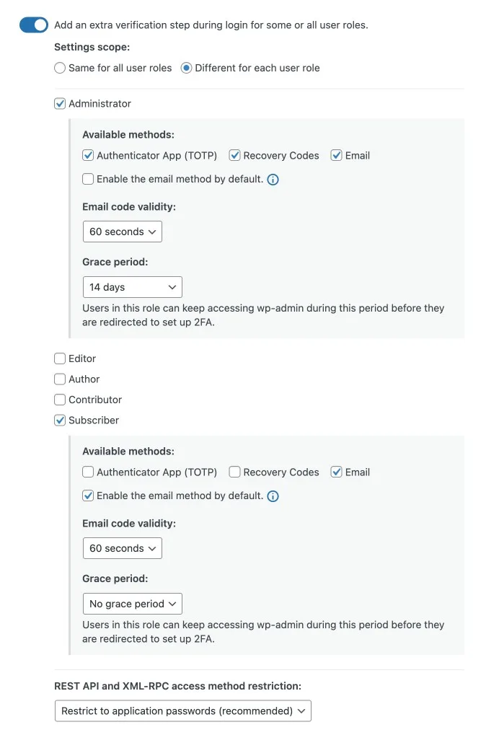Uncheck the Administrator role checkbox
The image size is (486, 735).
click(60, 104)
